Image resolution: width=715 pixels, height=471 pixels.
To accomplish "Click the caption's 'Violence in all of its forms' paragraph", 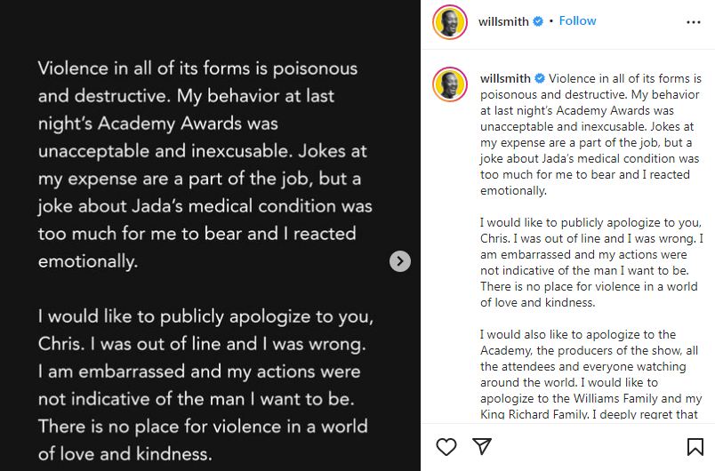I will tap(591, 134).
